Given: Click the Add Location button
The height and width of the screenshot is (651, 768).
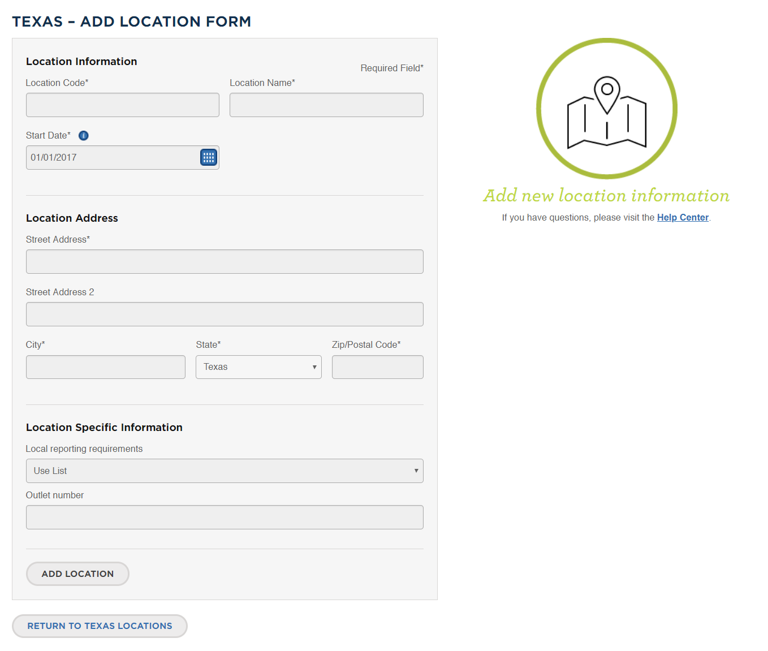Looking at the screenshot, I should click(77, 574).
